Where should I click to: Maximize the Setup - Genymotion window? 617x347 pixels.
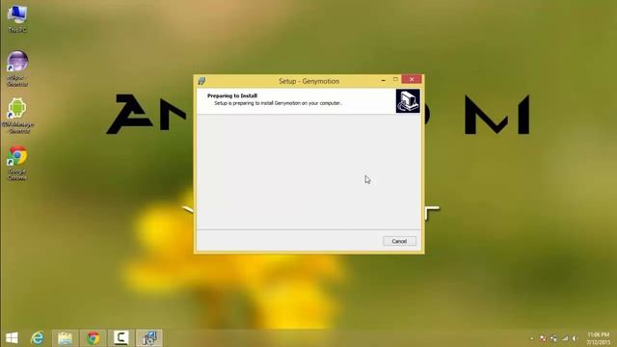tap(395, 79)
